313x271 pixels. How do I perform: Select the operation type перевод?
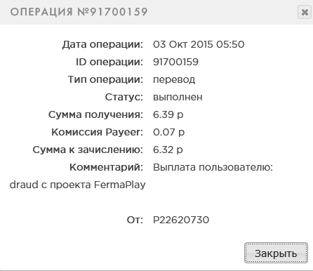[174, 80]
